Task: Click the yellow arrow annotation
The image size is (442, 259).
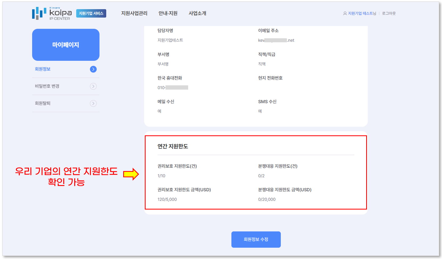Action: [131, 174]
